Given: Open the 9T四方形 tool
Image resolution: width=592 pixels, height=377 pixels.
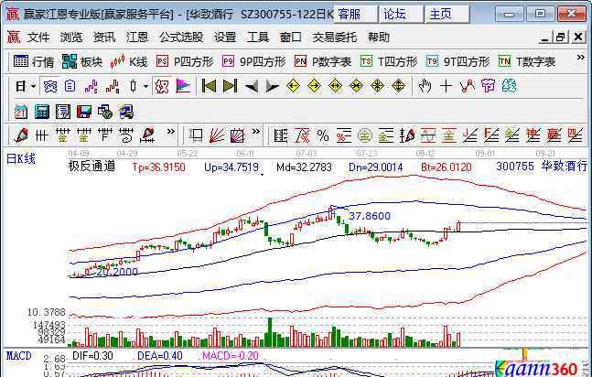Looking at the screenshot, I should (x=457, y=61).
